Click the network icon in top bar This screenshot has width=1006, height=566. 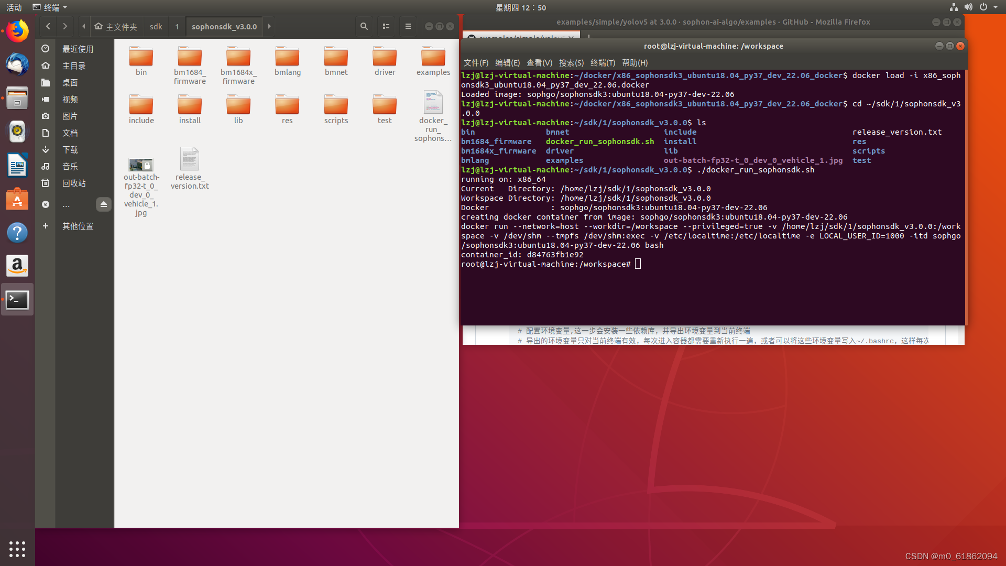click(954, 7)
